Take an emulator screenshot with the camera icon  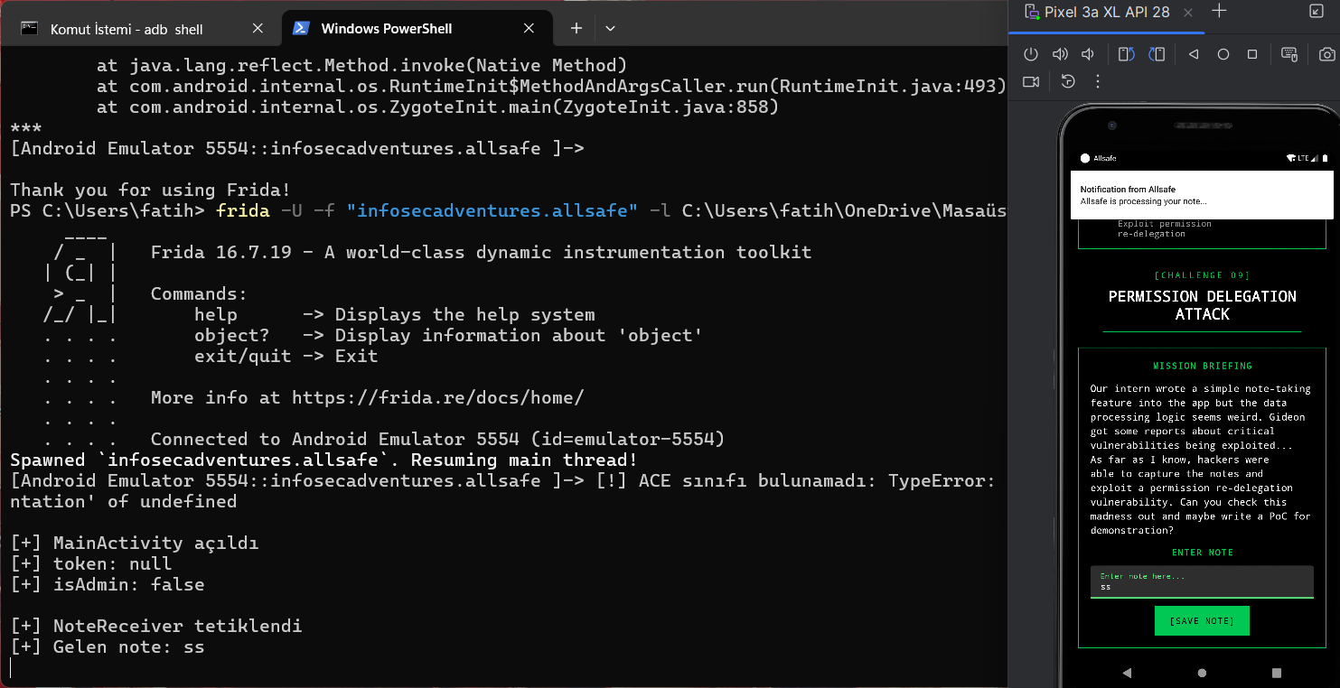1326,54
